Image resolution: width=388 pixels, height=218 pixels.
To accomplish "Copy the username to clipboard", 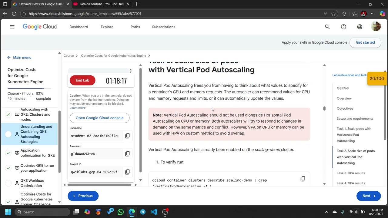I will point(127,136).
